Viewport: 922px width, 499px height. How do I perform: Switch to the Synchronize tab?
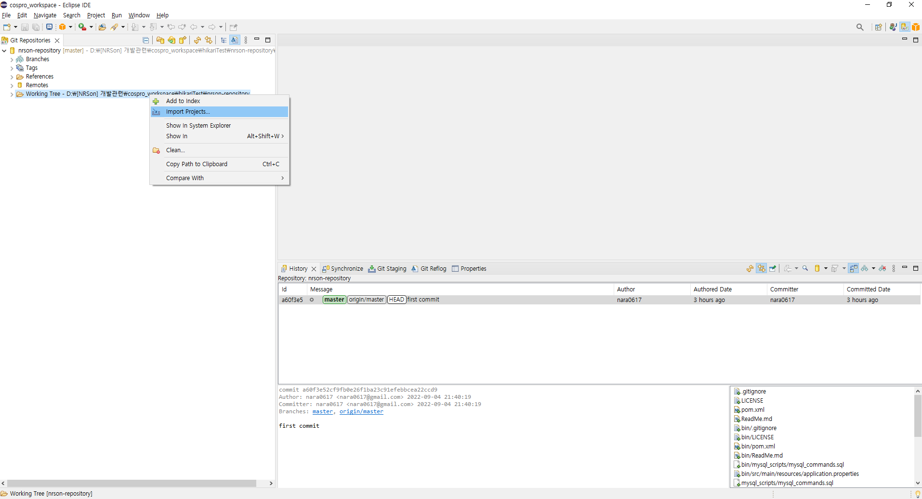point(342,269)
